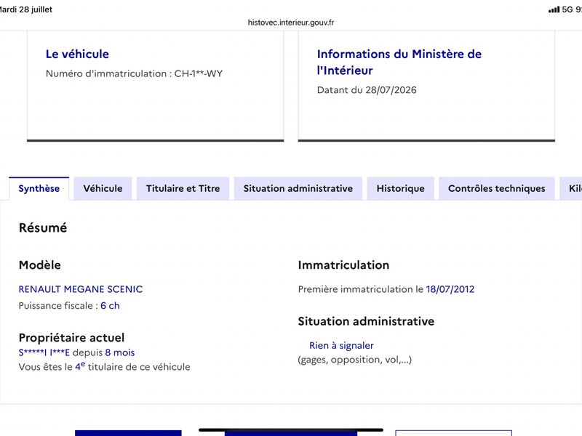The width and height of the screenshot is (582, 436).
Task: Open the Contrôles techniques tab
Action: 497,188
